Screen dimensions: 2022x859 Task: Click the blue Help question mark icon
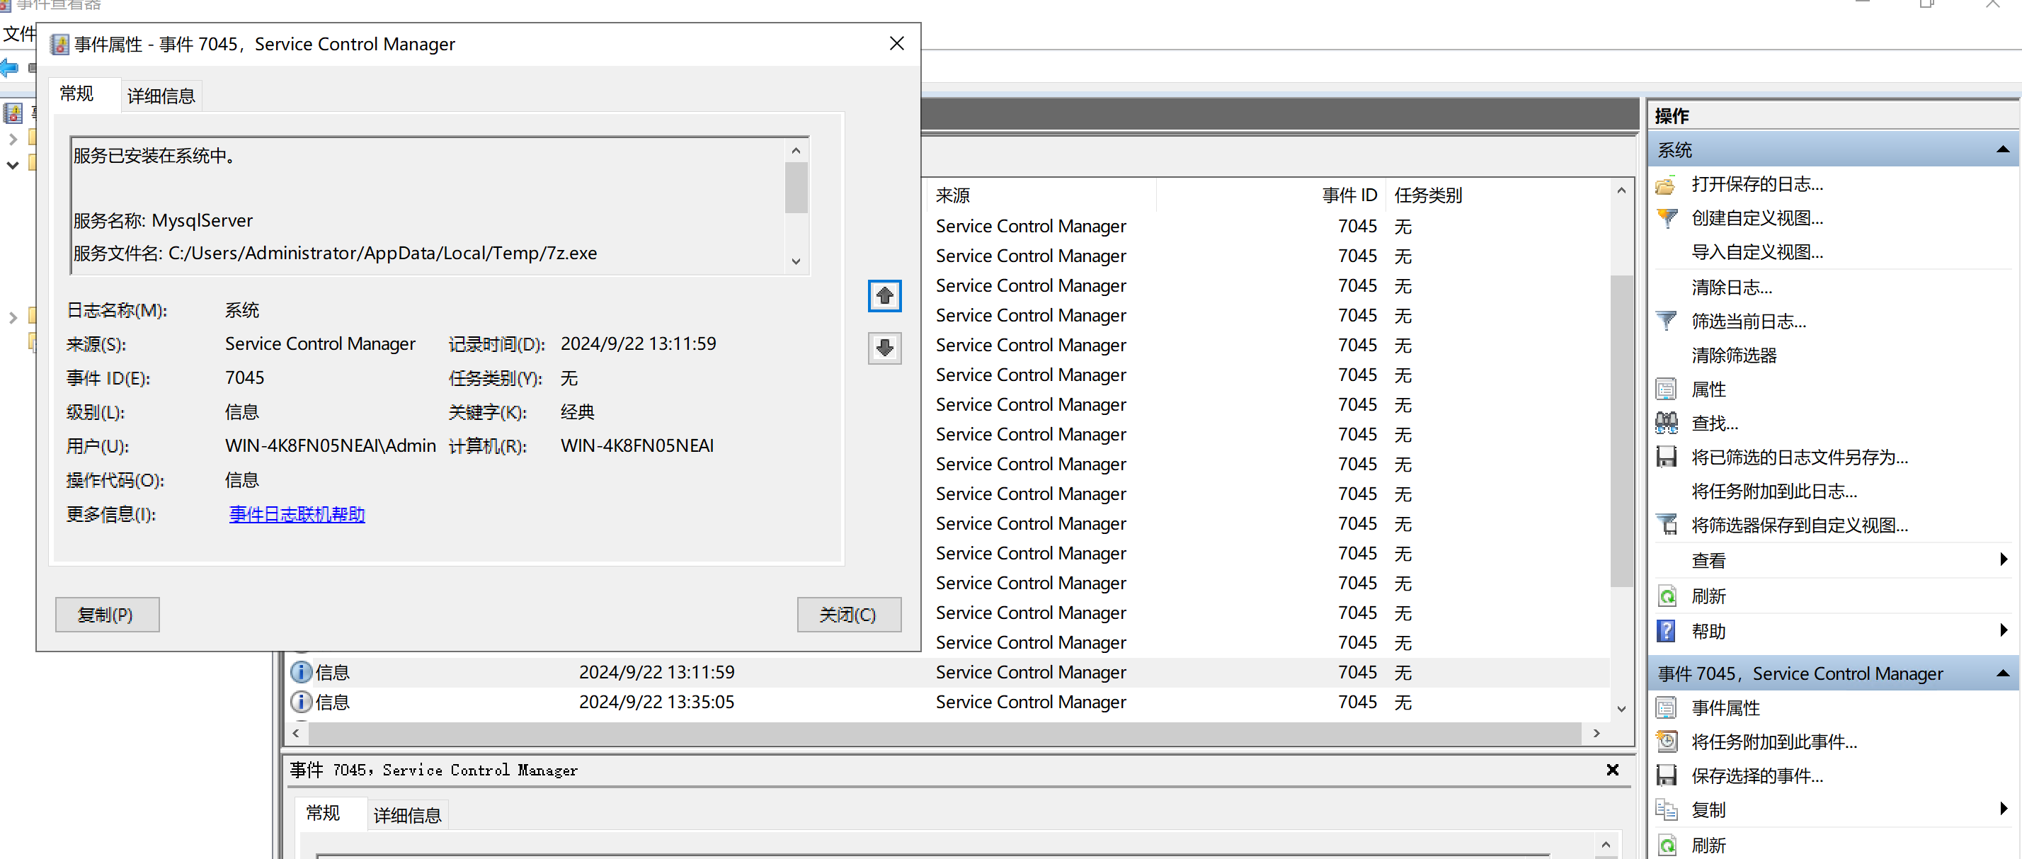[x=1666, y=631]
